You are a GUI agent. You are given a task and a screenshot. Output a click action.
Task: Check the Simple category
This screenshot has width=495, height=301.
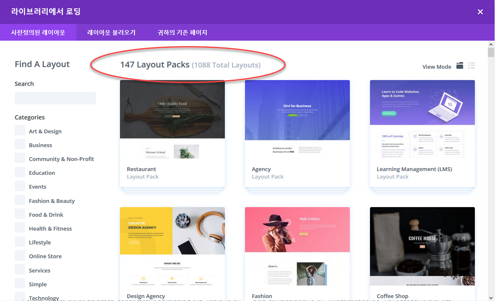[x=20, y=283]
